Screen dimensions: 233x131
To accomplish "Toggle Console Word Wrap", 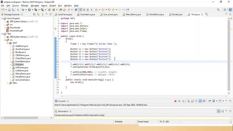I will tap(196, 101).
